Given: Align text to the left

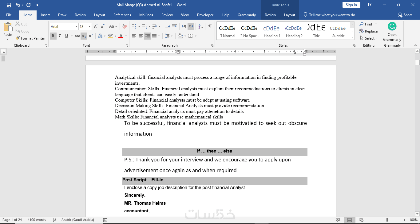Looking at the screenshot, I should click(134, 36).
